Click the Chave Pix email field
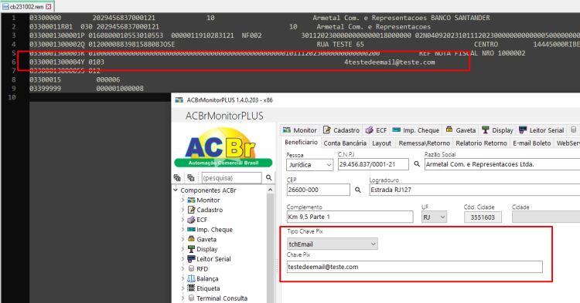The width and height of the screenshot is (580, 303). click(x=415, y=267)
